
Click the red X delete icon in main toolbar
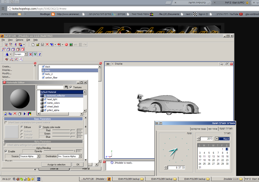(47, 45)
